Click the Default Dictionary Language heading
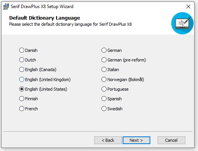 (x=45, y=18)
